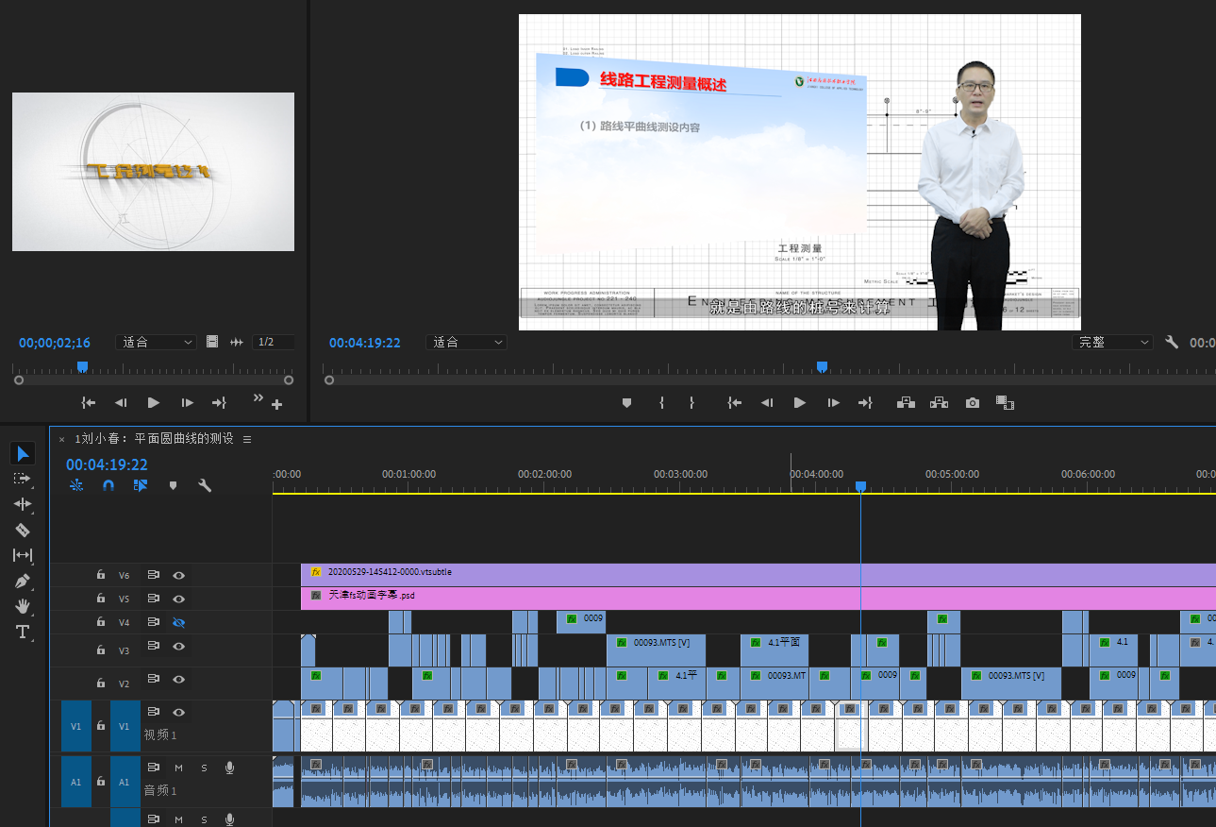
Task: Show the hidden V4 track output
Action: [x=178, y=622]
